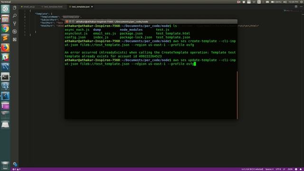This screenshot has height=171, width=304.
Task: Click the "SubjectPart" key in the editor
Action: click(48, 20)
